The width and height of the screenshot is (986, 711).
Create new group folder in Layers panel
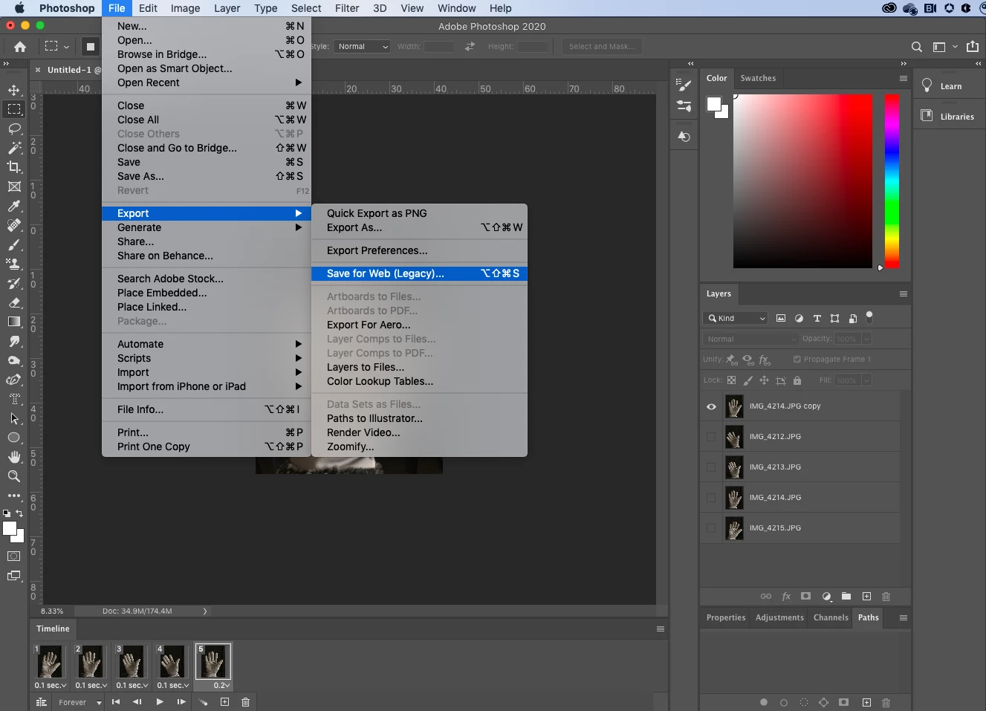846,597
